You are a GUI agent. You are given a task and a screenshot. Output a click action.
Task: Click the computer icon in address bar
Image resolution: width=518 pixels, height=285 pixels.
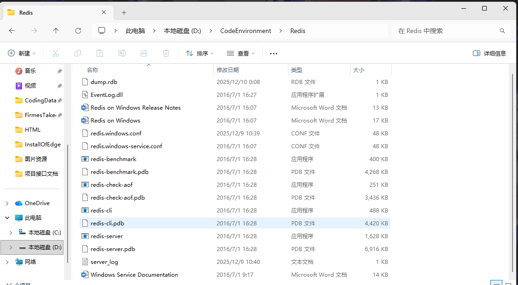[x=102, y=31]
